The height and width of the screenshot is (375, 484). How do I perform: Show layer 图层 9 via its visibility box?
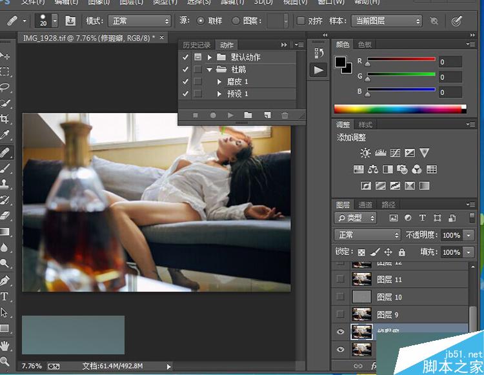pos(341,314)
